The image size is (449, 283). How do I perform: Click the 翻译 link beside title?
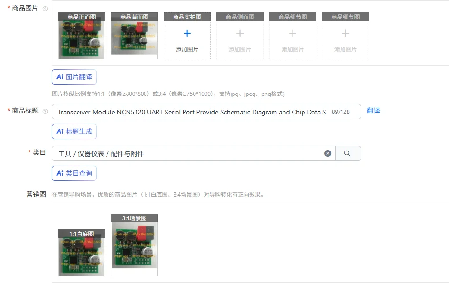[373, 111]
